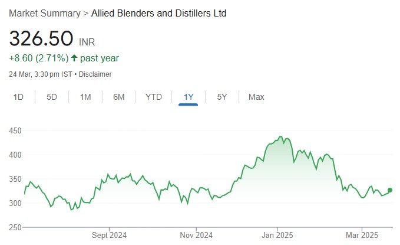The height and width of the screenshot is (245, 400).
Task: Click the green up arrow icon
Action: pyautogui.click(x=74, y=58)
